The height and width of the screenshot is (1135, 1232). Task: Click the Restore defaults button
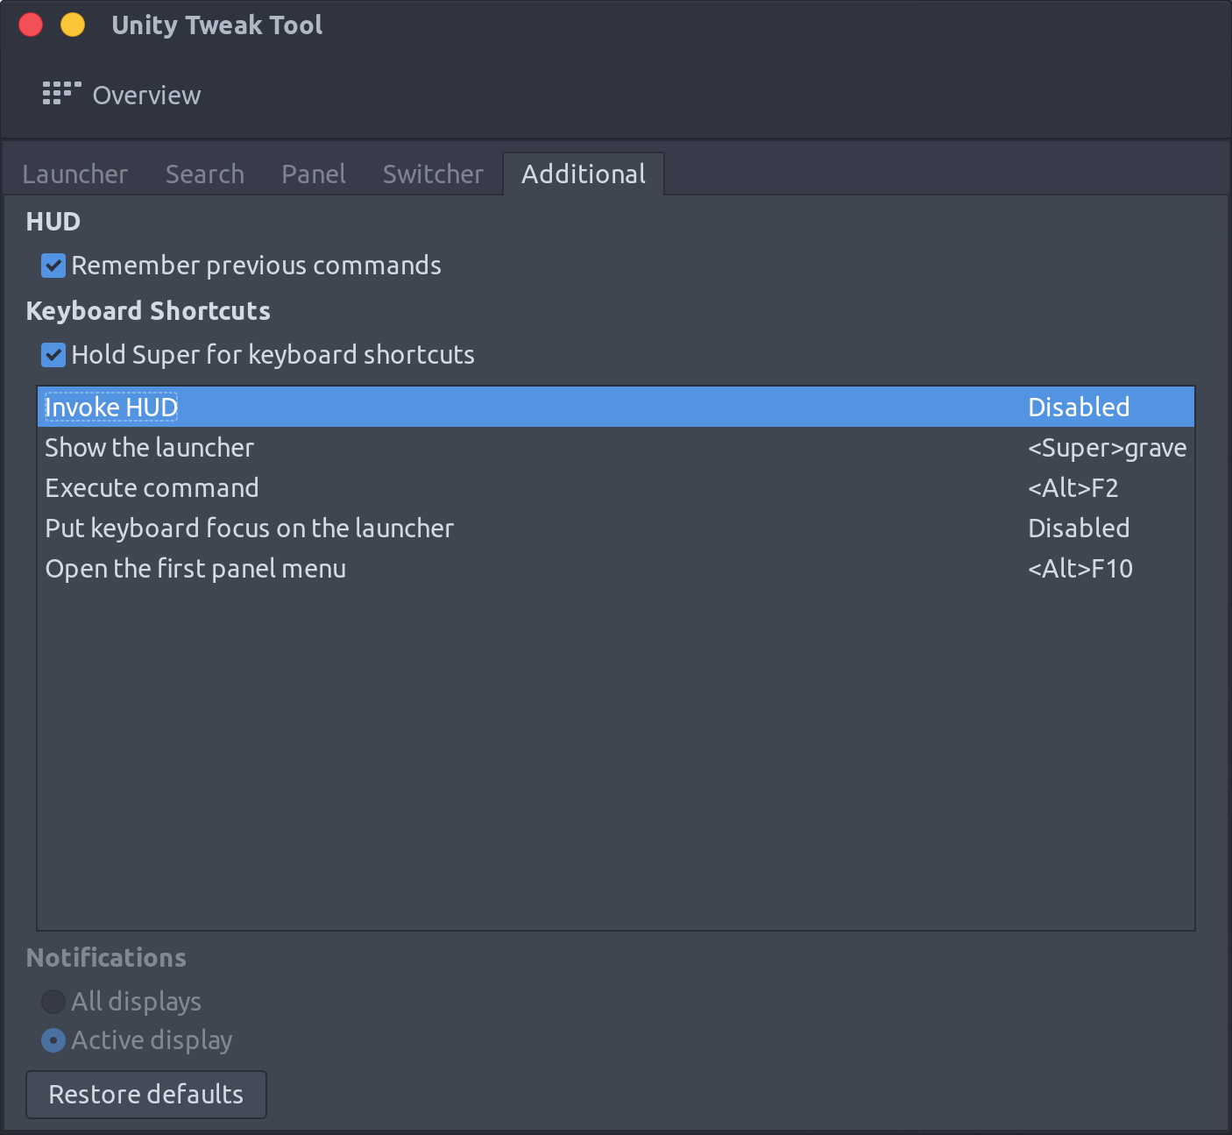click(146, 1094)
